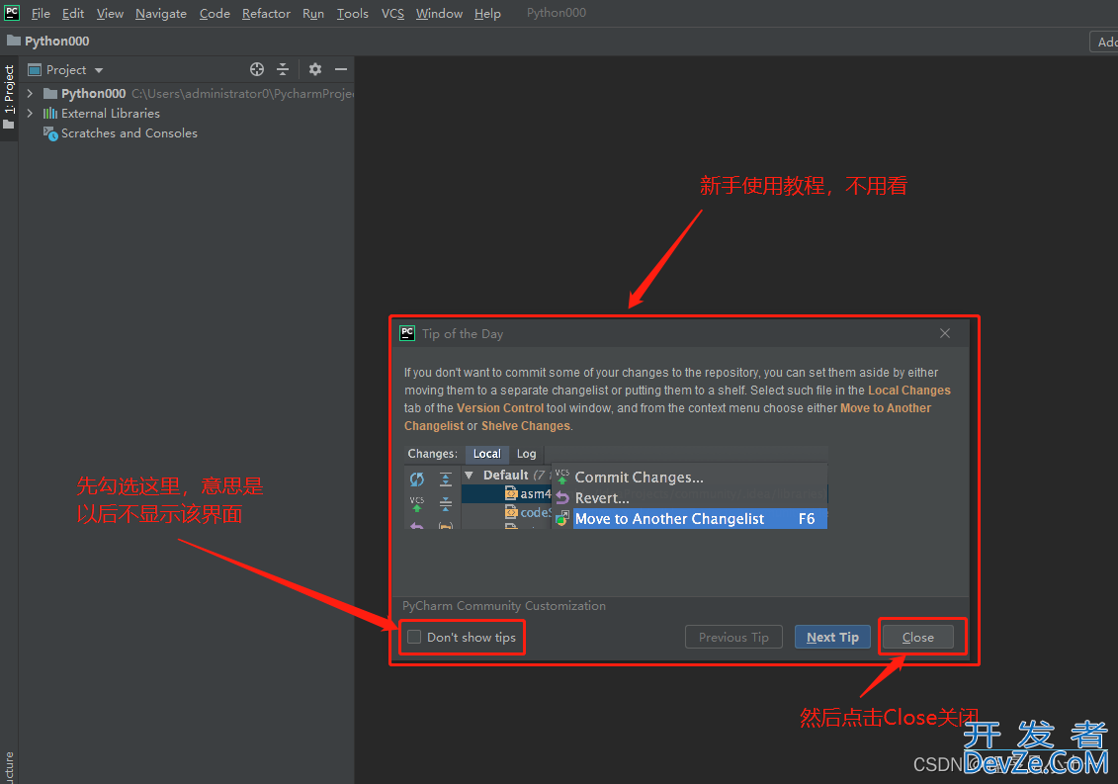Viewport: 1118px width, 784px height.
Task: Open the Help menu
Action: [487, 14]
